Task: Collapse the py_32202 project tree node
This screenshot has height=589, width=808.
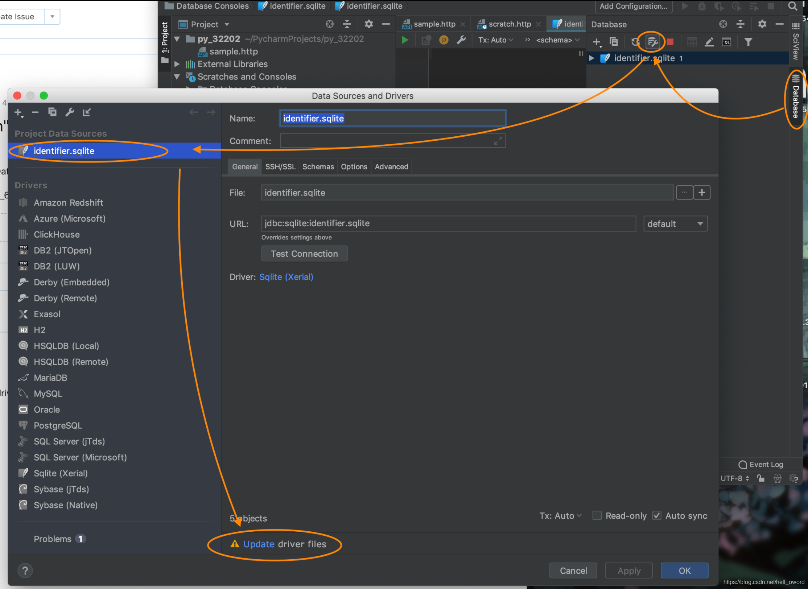Action: (177, 39)
